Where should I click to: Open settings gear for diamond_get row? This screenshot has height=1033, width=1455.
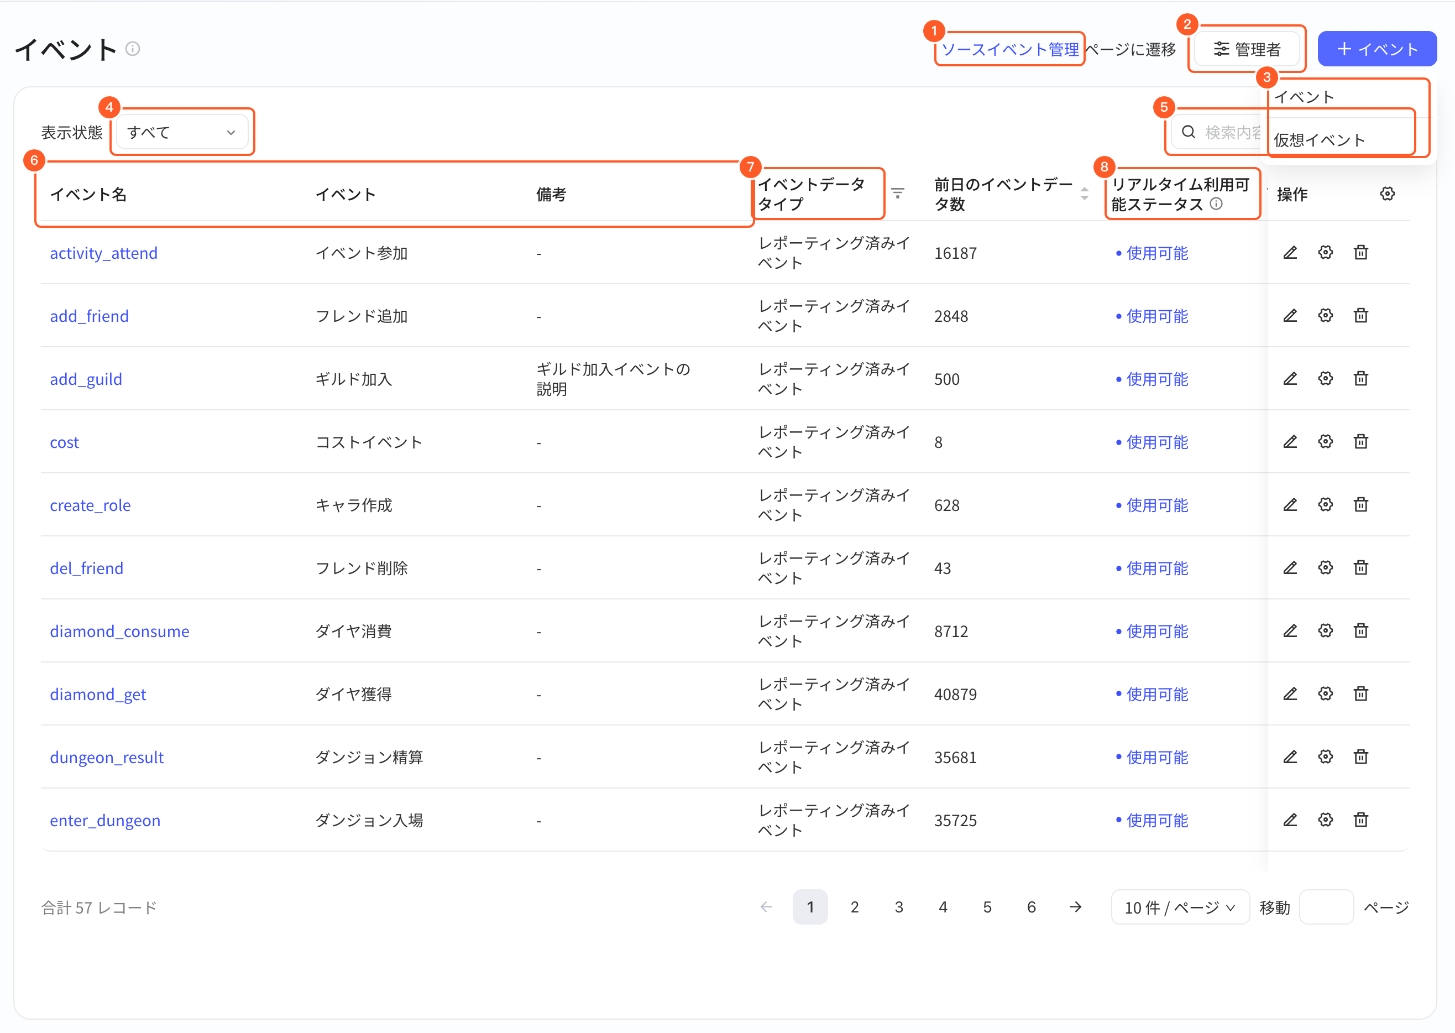[1325, 693]
